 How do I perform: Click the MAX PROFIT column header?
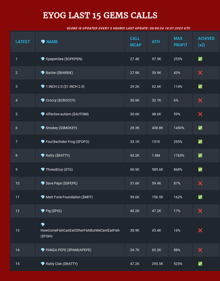(x=180, y=42)
